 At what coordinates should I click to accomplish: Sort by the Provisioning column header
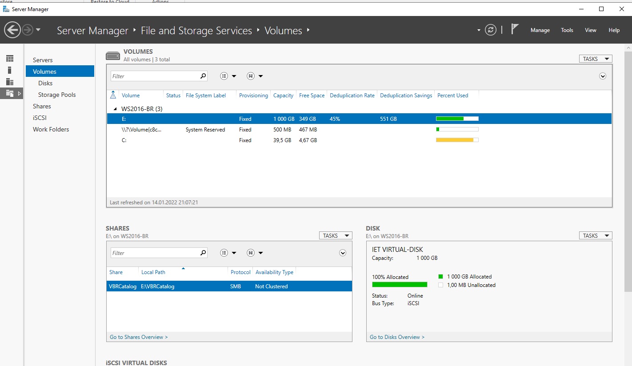pyautogui.click(x=253, y=95)
